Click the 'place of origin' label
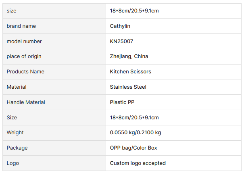This screenshot has height=175, width=246. (24, 56)
